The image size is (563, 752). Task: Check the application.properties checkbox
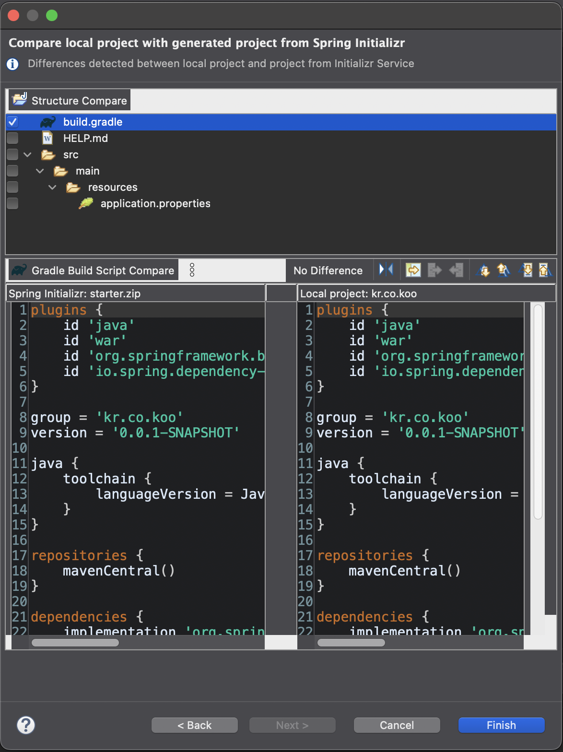tap(12, 203)
